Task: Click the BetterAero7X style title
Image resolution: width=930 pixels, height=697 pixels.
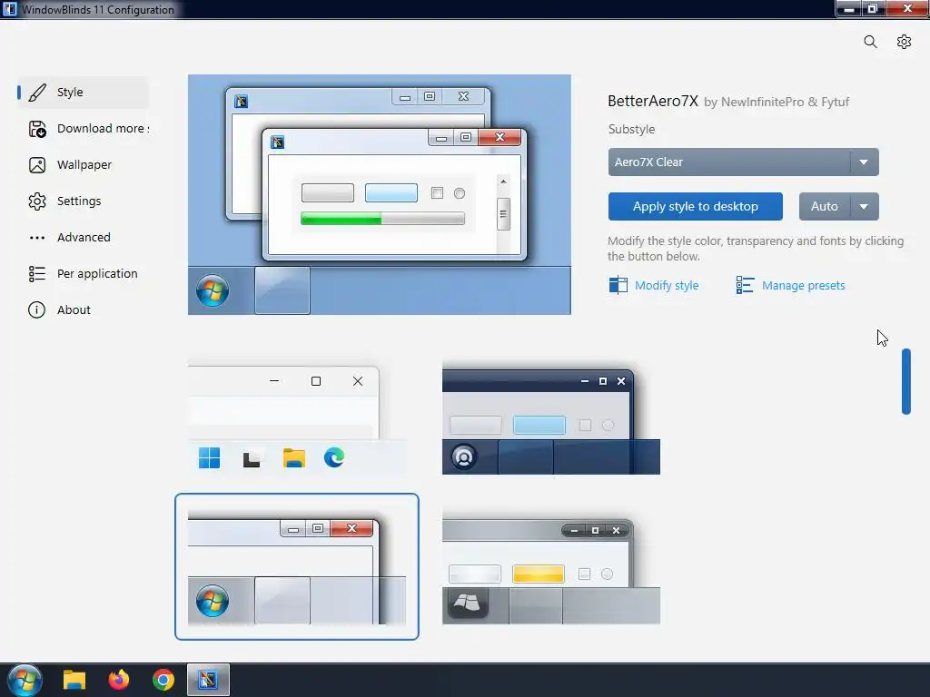Action: tap(653, 102)
